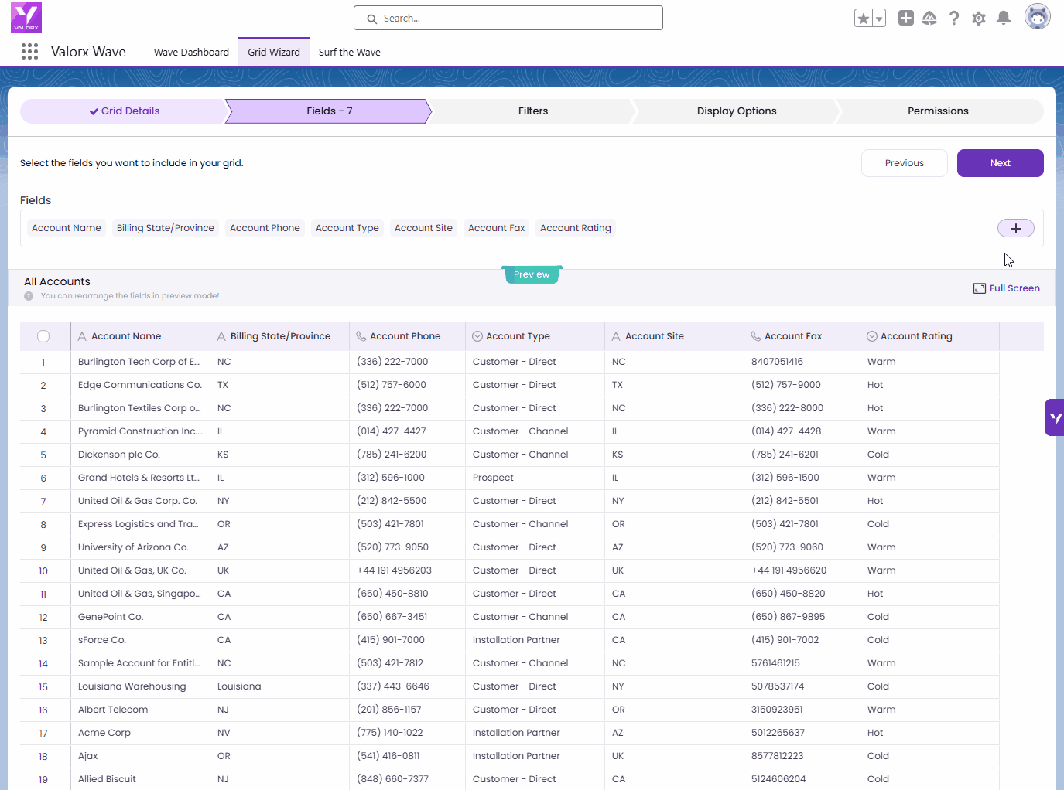Click the Favorites star icon
This screenshot has height=790, width=1064.
point(863,19)
